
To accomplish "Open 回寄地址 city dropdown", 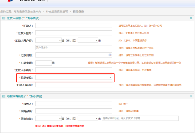I will (88, 118).
